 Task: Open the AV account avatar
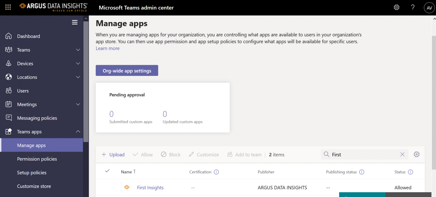coord(429,8)
